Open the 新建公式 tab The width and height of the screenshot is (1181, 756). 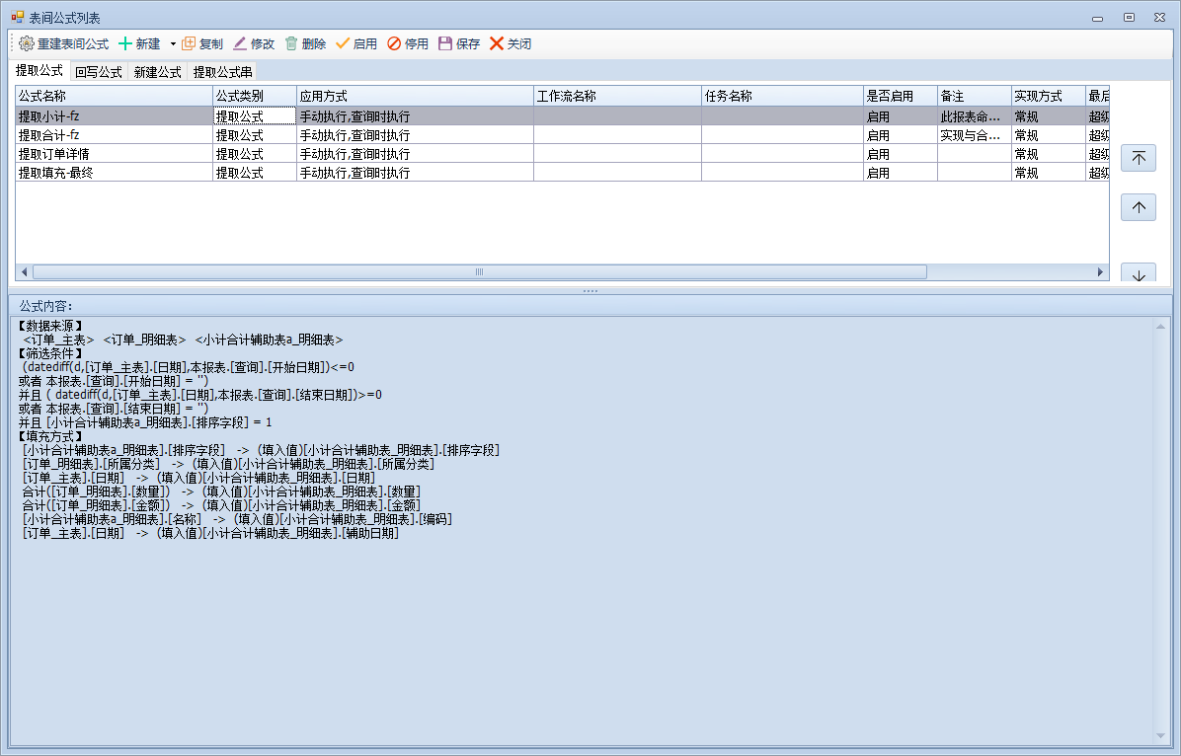tap(158, 72)
